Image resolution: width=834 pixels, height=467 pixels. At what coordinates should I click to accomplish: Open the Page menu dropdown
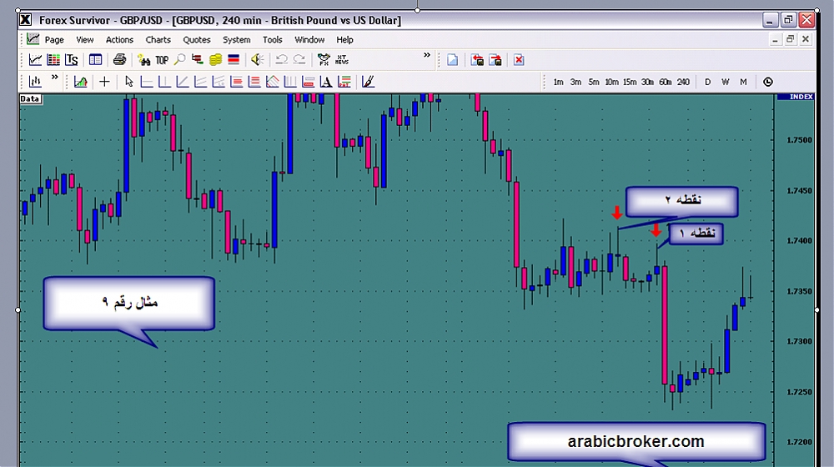(x=54, y=39)
